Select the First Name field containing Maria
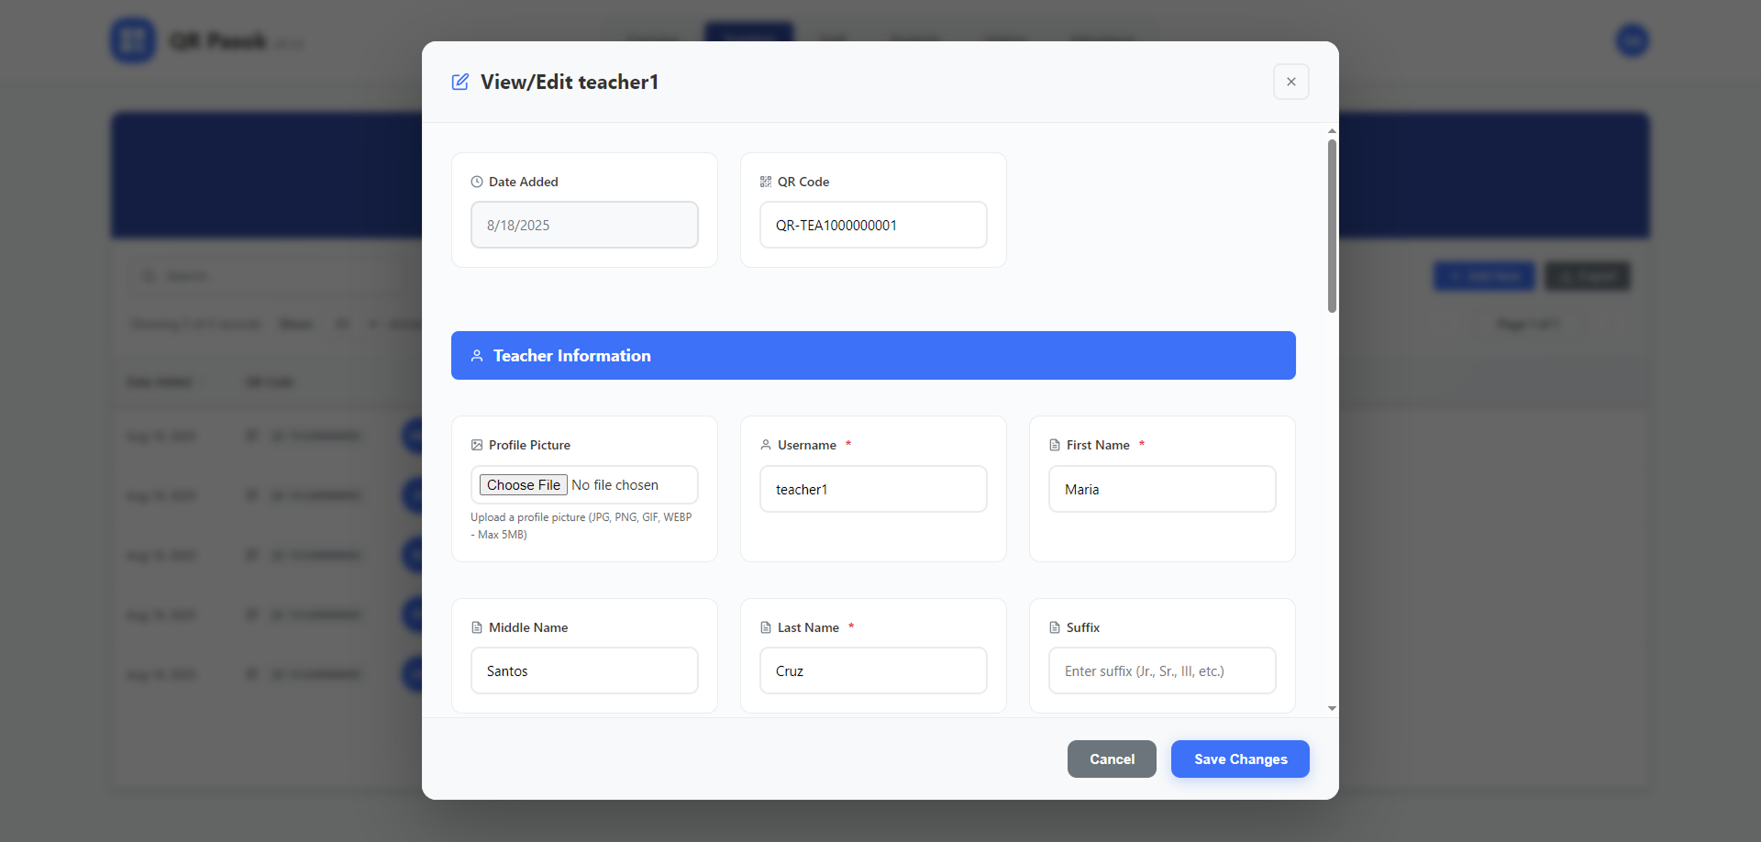 point(1161,489)
